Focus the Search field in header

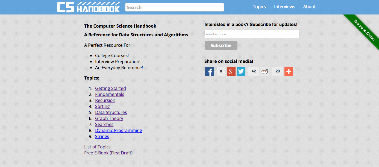click(x=174, y=7)
